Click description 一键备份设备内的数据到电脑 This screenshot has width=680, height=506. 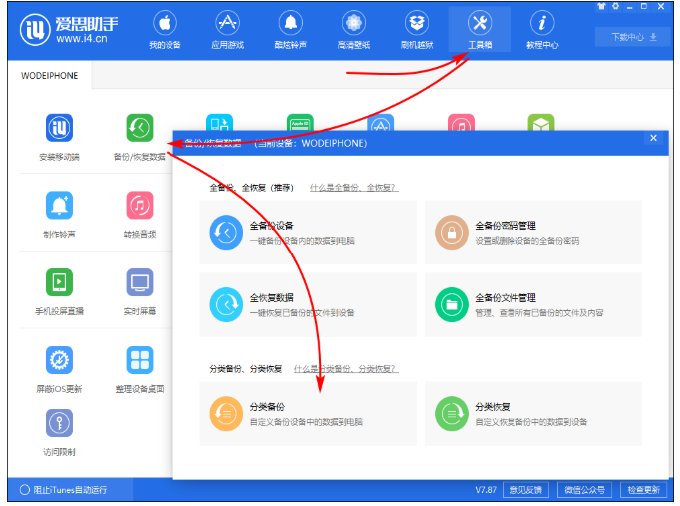(302, 241)
